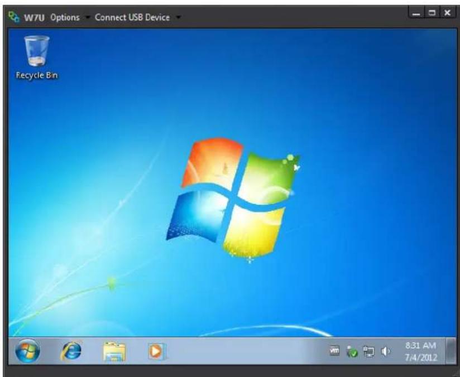Open the Options menu
This screenshot has height=377, width=460.
[x=65, y=17]
